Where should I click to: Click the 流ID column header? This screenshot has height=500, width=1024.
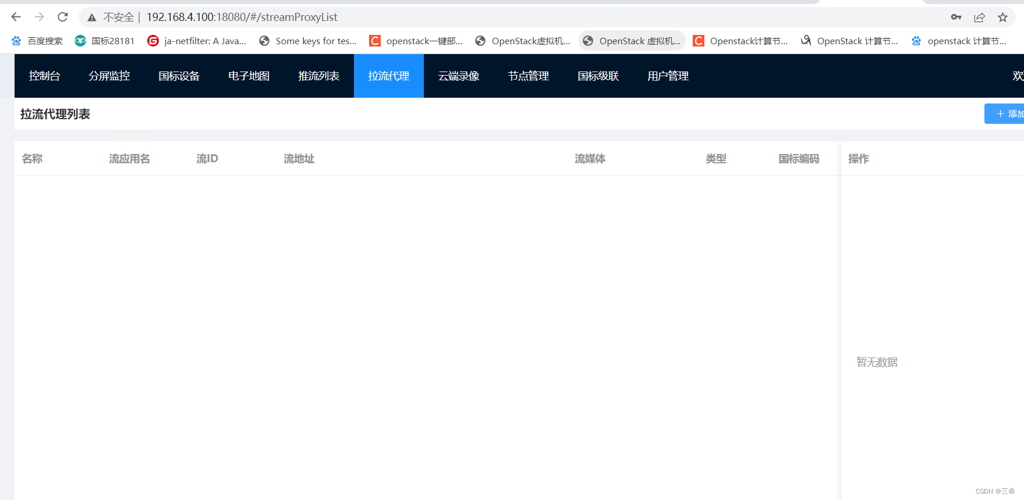point(207,159)
